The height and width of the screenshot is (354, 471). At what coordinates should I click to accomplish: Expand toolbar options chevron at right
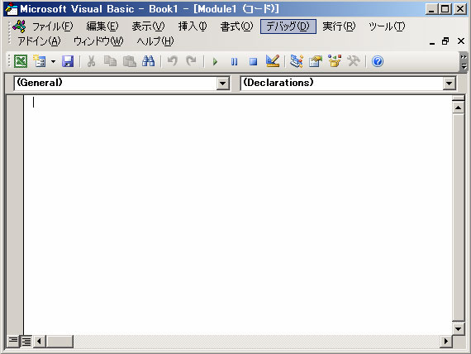464,62
